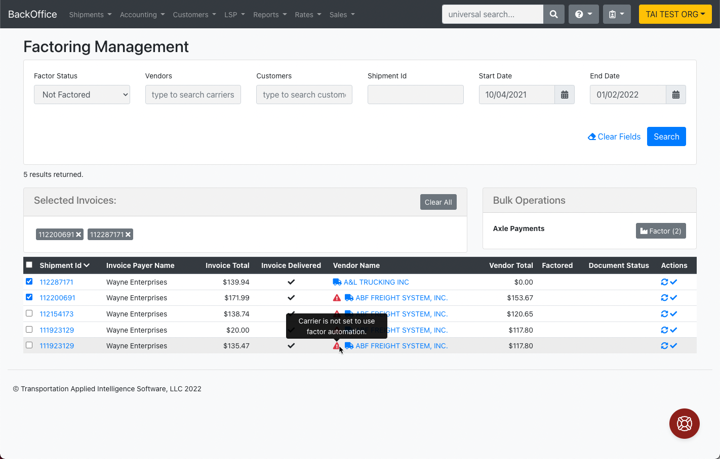Open the help question-mark dropdown
Screen dimensions: 720x459
(583, 14)
